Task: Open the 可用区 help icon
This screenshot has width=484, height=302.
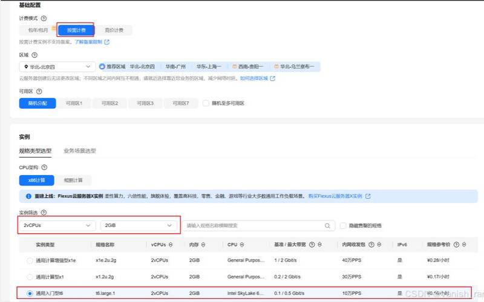Action: [39, 92]
